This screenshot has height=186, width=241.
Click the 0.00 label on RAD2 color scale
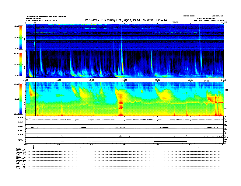coord(17,49)
